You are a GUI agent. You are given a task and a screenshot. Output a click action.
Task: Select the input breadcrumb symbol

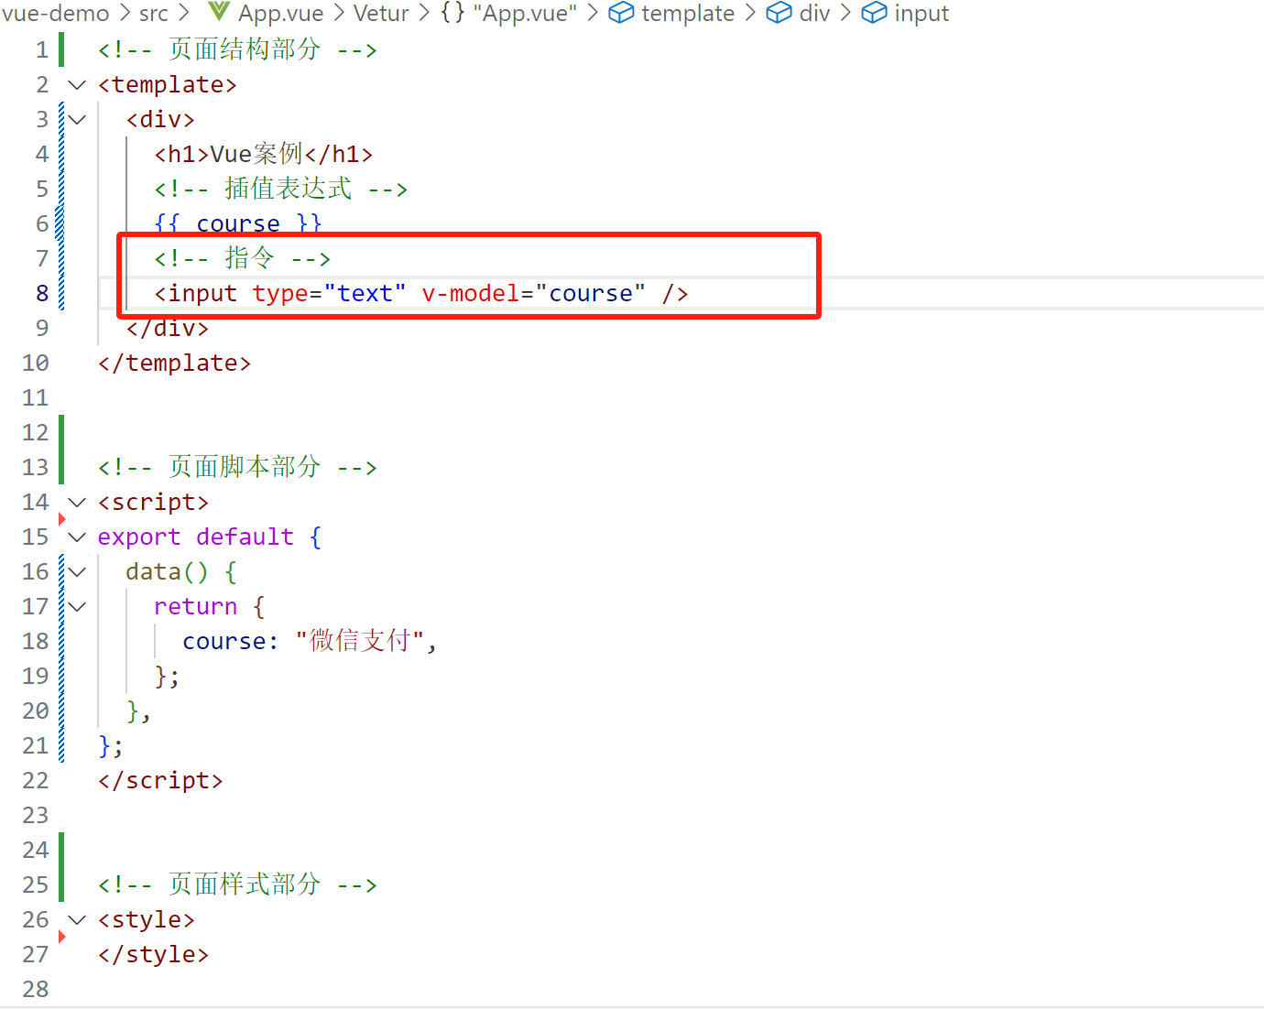click(x=921, y=13)
